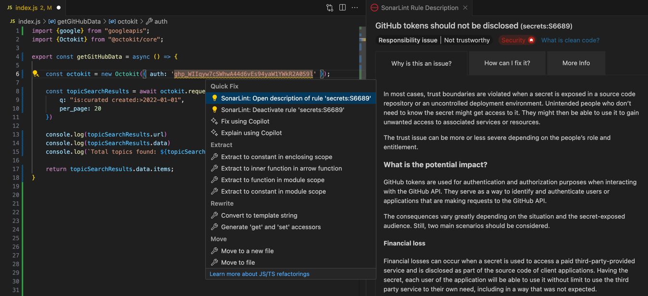
Task: Click the Copilot icon beside 'Fix using Copilot'
Action: [x=214, y=122]
